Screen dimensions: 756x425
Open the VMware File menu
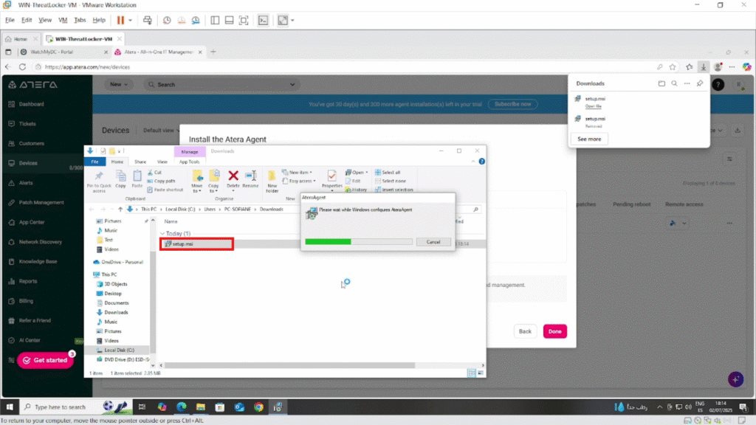(10, 20)
